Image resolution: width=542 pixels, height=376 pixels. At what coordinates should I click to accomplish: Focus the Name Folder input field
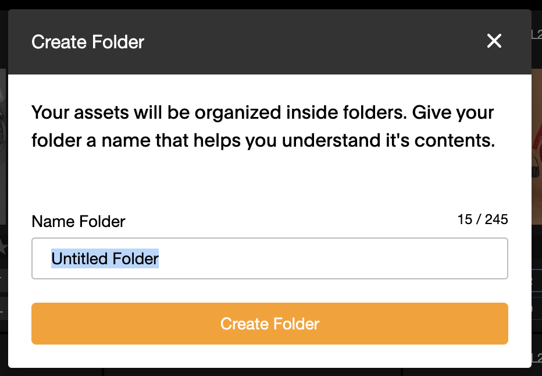(x=270, y=258)
